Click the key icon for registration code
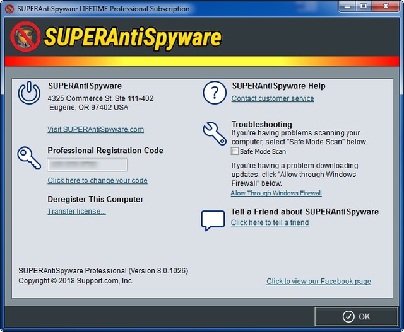 [x=29, y=157]
